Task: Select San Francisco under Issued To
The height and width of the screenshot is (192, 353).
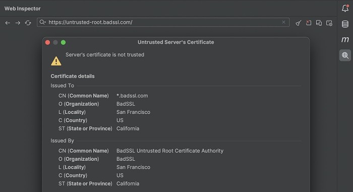Action: point(133,112)
